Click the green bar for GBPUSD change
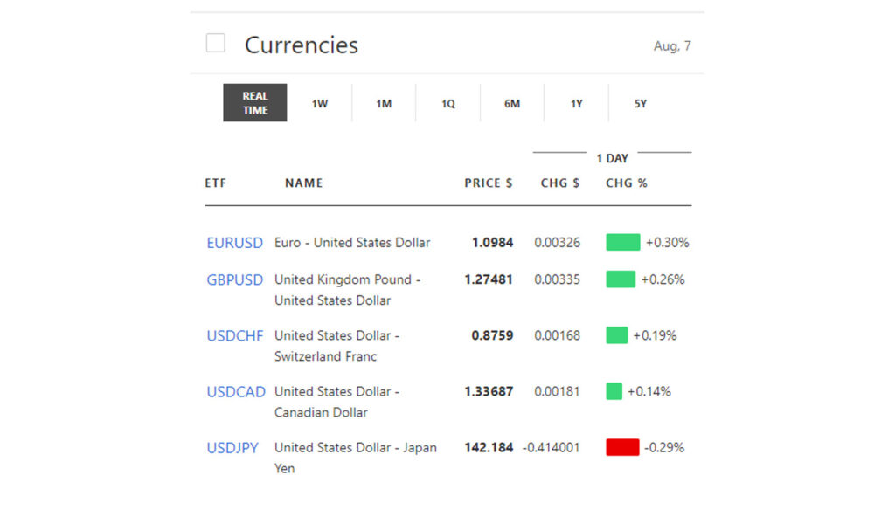The image size is (895, 510). pos(621,280)
